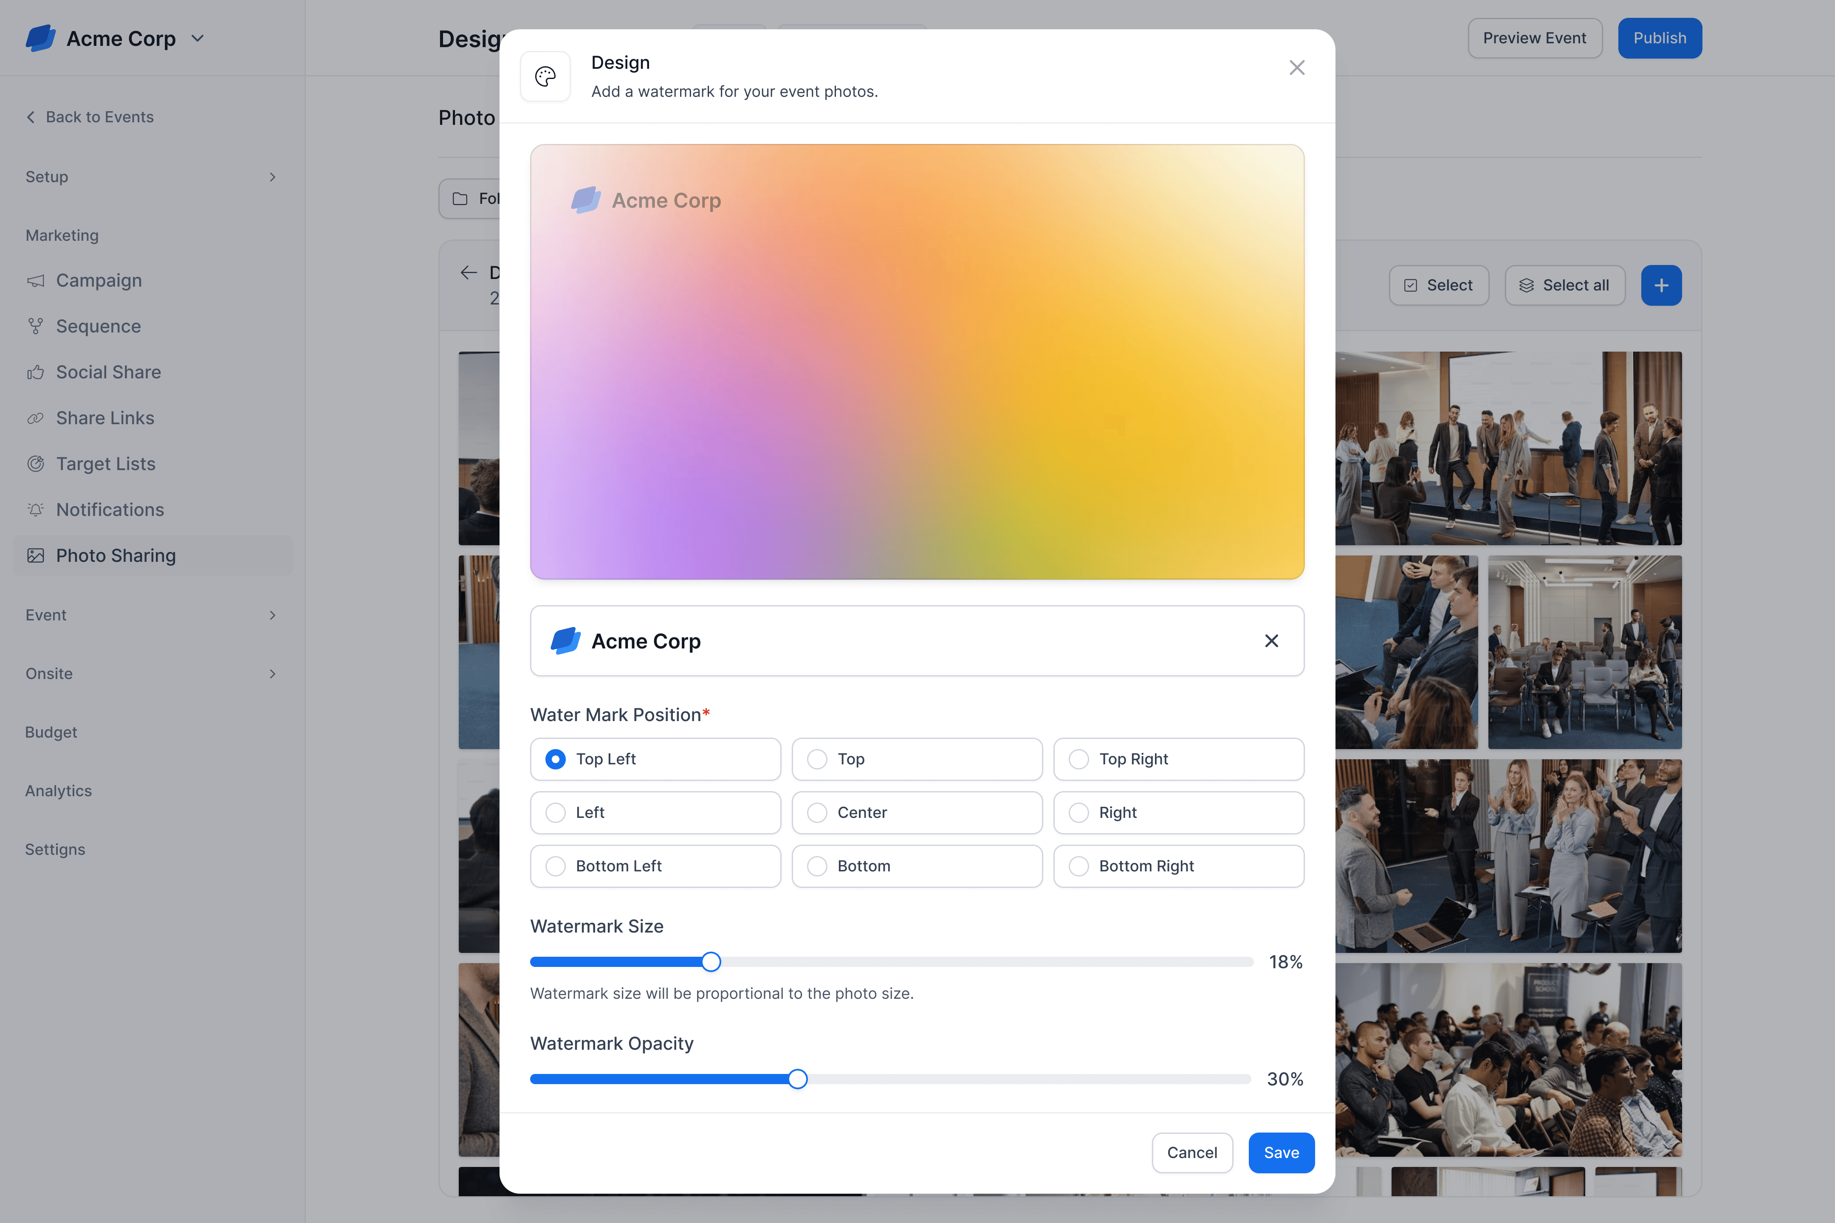The image size is (1835, 1223).
Task: Select Center watermark position
Action: tap(917, 813)
